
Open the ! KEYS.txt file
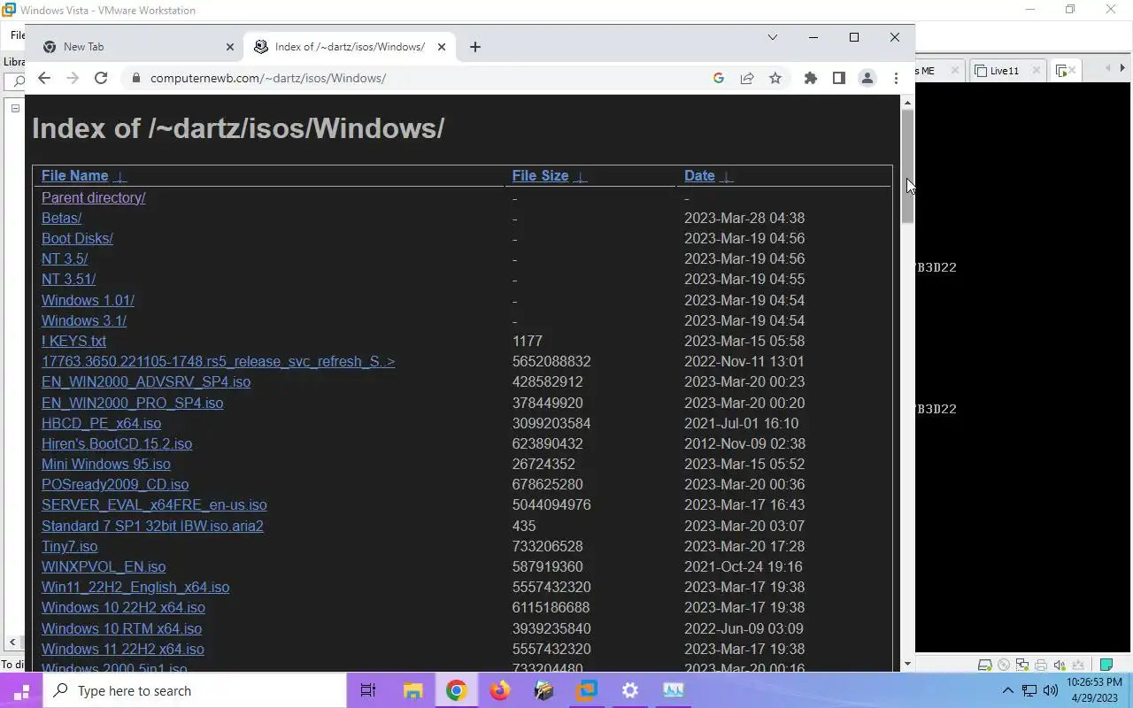(x=73, y=341)
